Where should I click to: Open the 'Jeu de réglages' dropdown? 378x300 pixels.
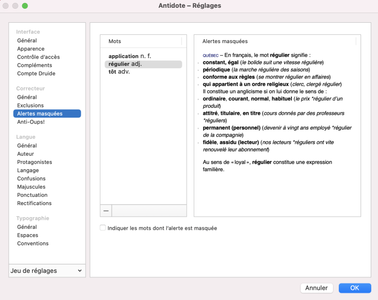(x=47, y=271)
